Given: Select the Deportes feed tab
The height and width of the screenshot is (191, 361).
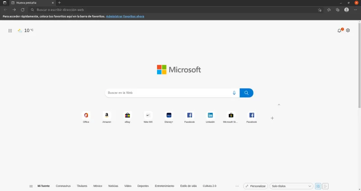Looking at the screenshot, I should [x=143, y=186].
